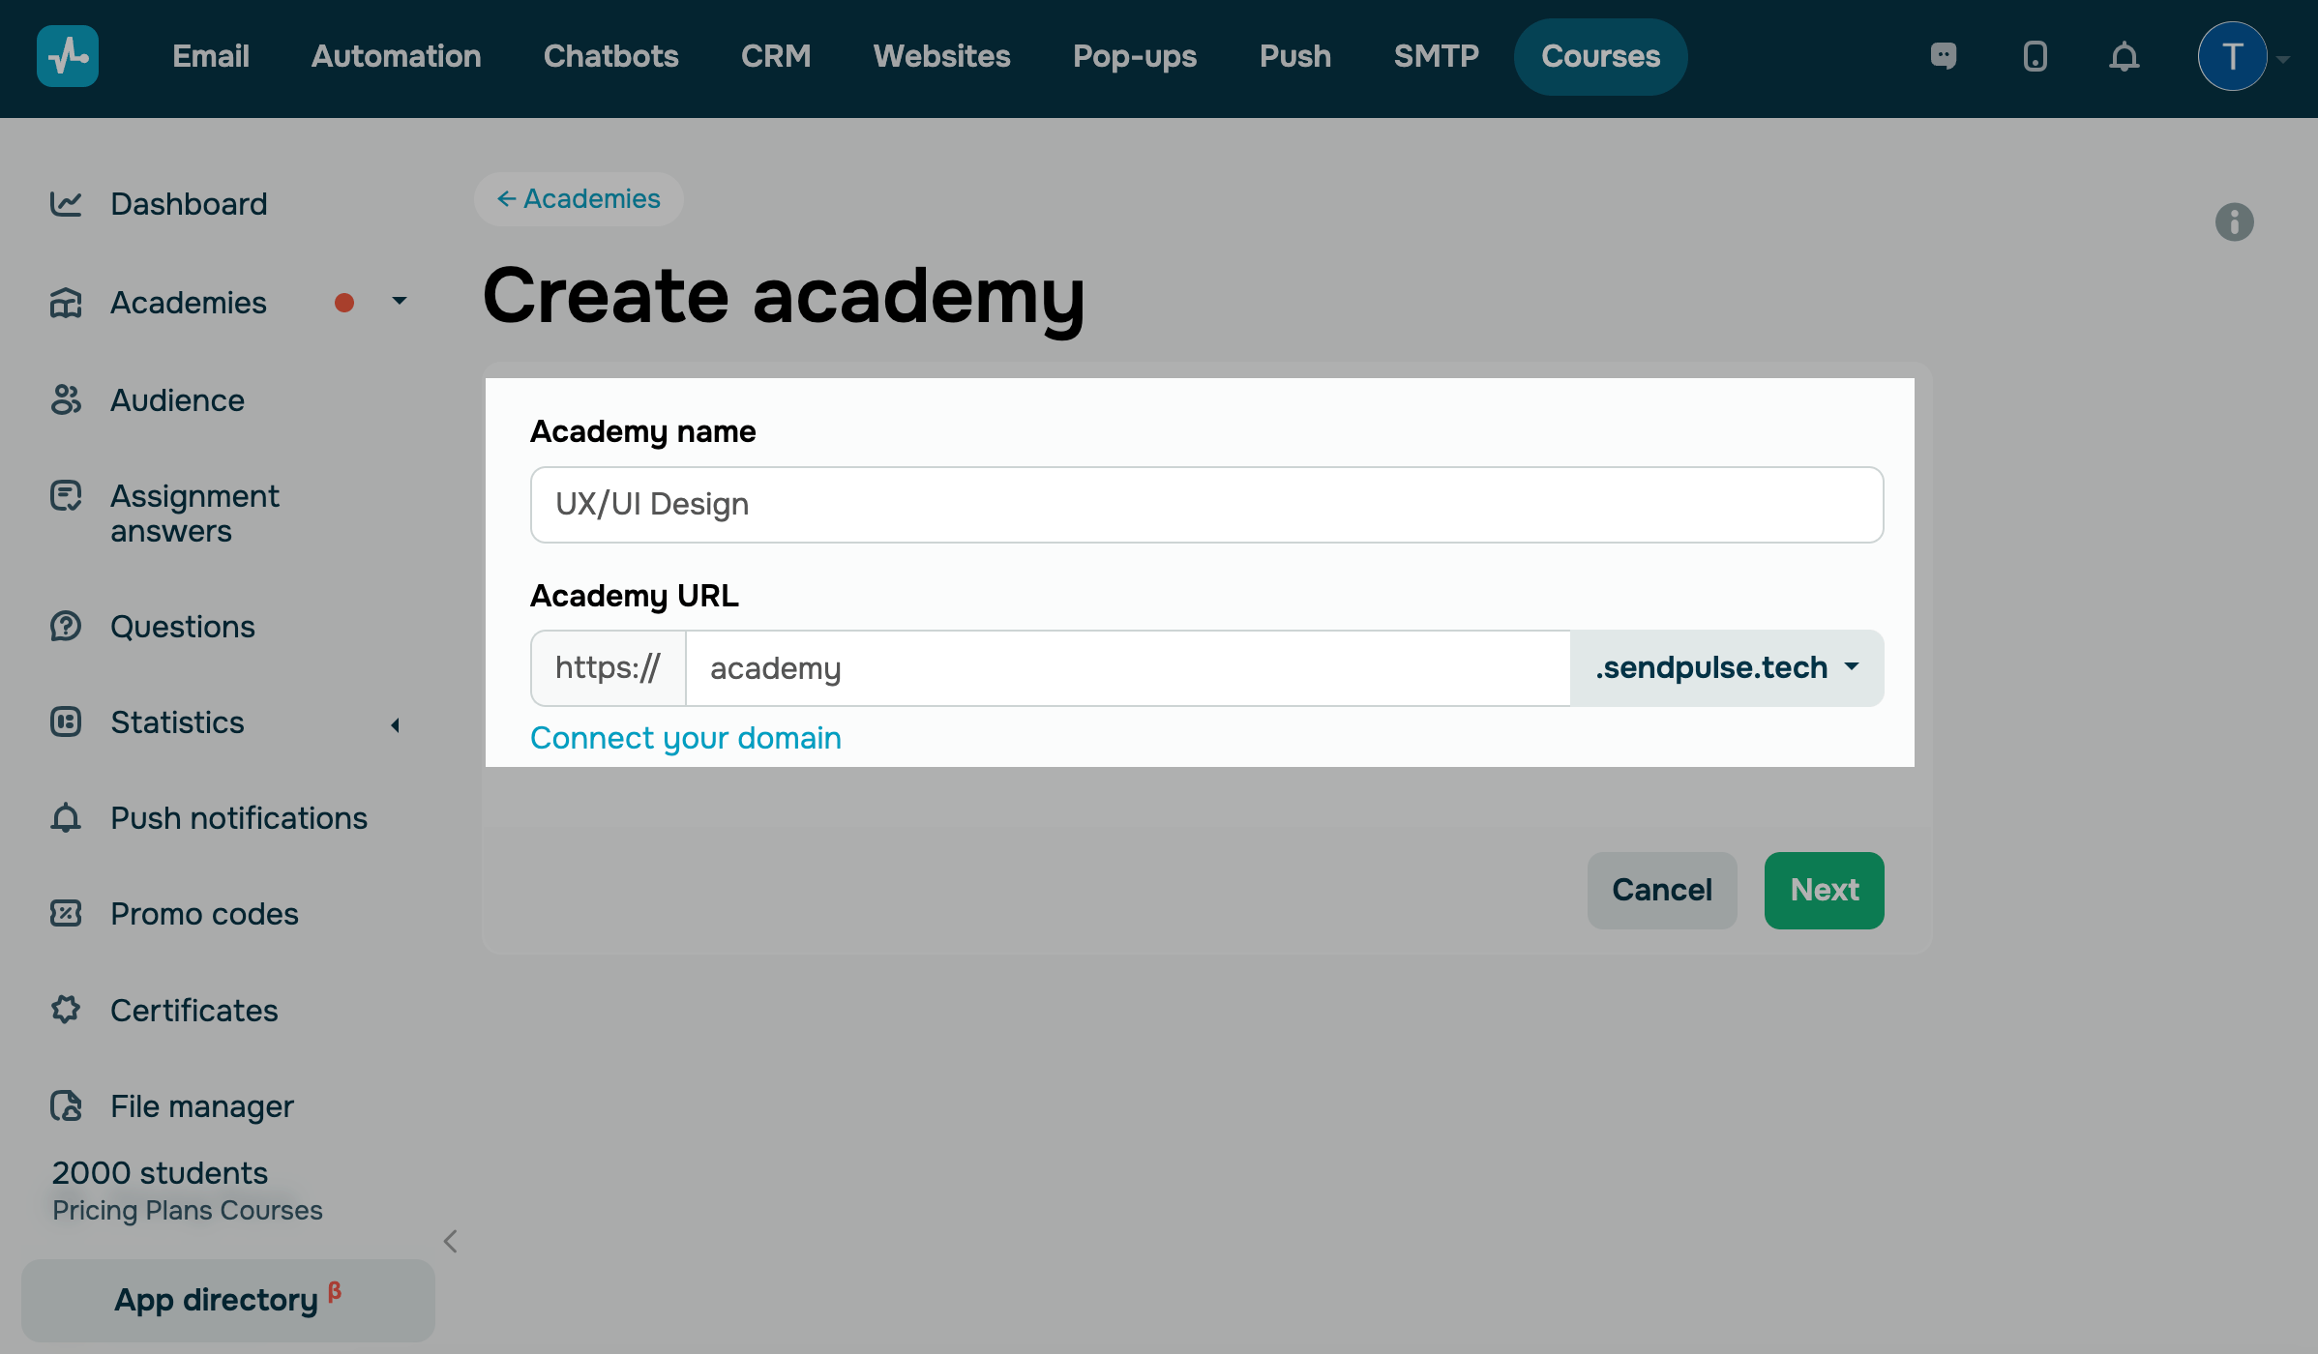Click the Connect your domain link
The height and width of the screenshot is (1354, 2318).
pyautogui.click(x=685, y=738)
